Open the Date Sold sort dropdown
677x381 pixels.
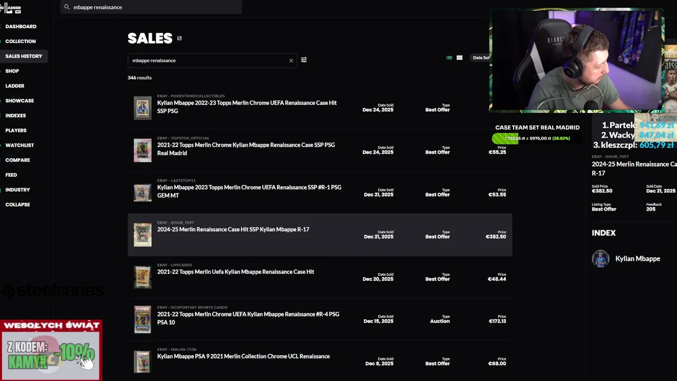point(481,58)
